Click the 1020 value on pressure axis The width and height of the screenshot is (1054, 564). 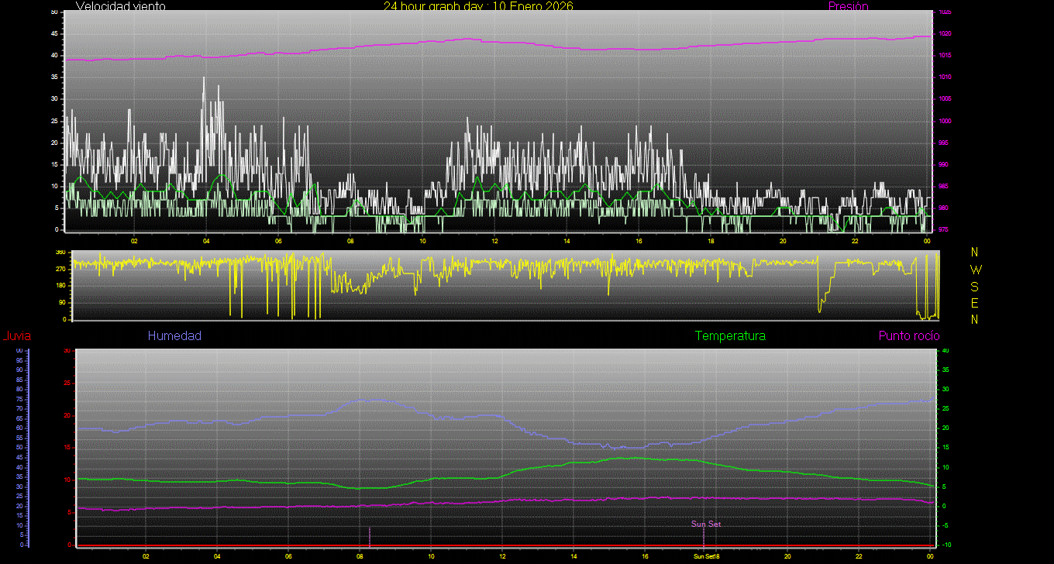click(x=945, y=34)
